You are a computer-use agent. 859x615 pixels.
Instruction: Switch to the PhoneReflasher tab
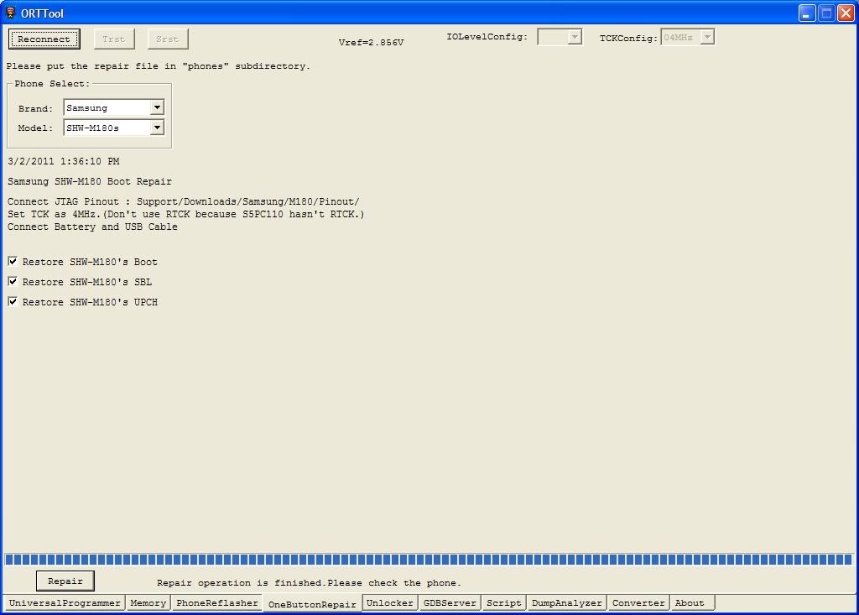tap(217, 603)
